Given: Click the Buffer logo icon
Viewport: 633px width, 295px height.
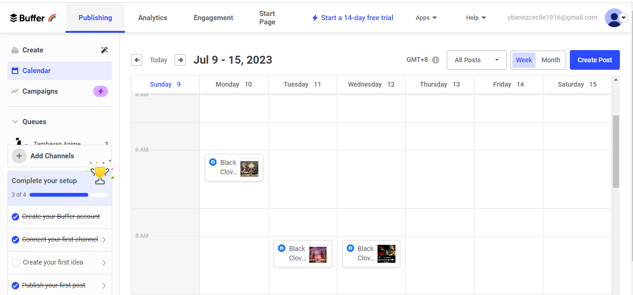Looking at the screenshot, I should click(14, 18).
